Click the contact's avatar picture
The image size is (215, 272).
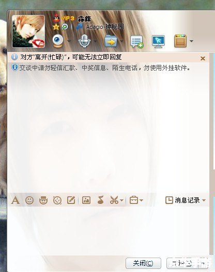28,31
